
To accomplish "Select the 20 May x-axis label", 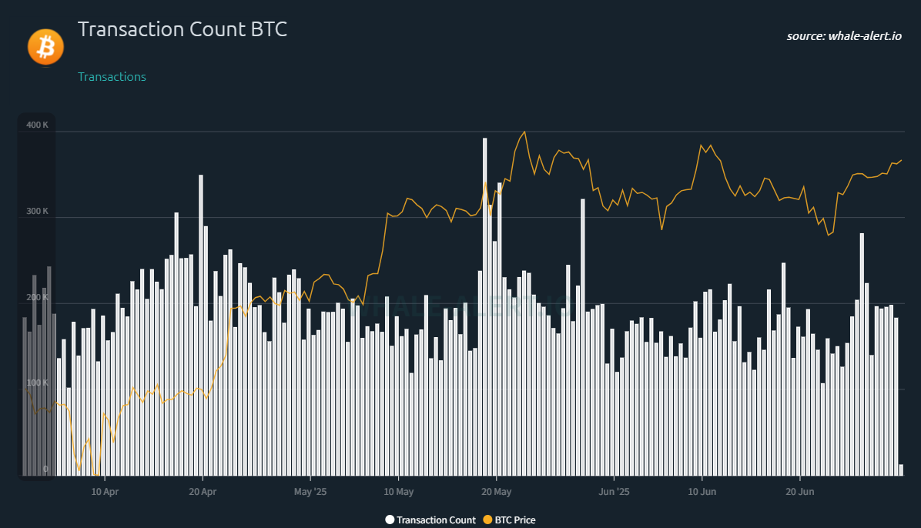I will (x=497, y=491).
